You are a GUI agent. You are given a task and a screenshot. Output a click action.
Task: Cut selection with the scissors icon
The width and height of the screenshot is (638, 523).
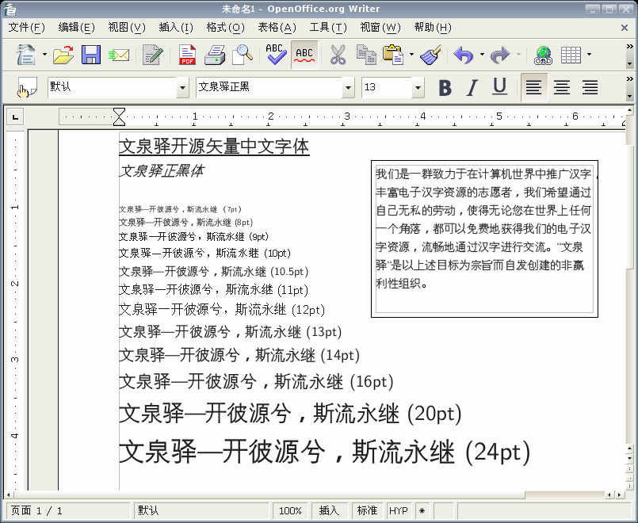point(338,55)
